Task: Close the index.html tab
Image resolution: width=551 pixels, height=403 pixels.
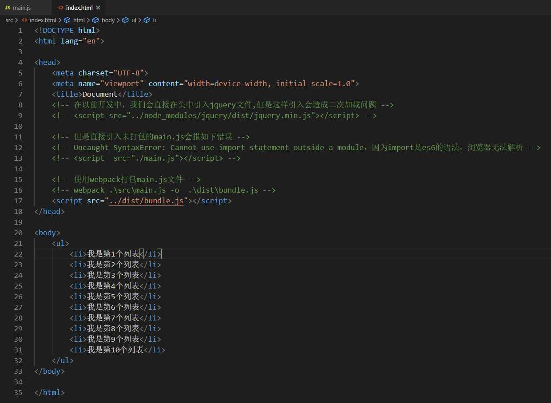Action: 98,8
